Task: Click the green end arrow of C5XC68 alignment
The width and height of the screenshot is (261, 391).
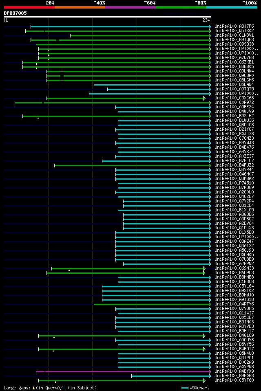Action: [204, 98]
